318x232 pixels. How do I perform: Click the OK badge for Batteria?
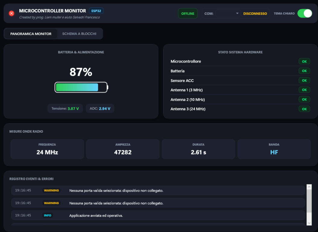point(304,71)
